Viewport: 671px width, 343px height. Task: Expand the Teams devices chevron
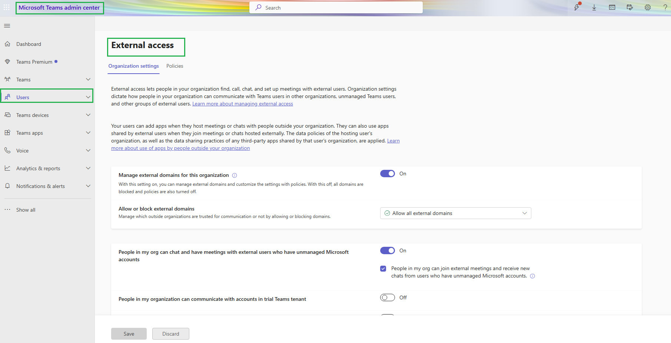pyautogui.click(x=88, y=115)
